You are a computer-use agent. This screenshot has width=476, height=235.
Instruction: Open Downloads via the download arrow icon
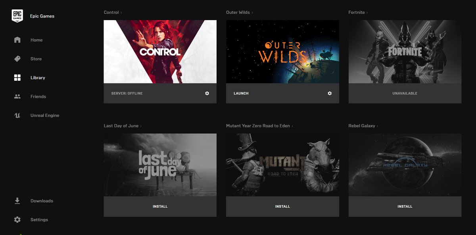pos(17,201)
